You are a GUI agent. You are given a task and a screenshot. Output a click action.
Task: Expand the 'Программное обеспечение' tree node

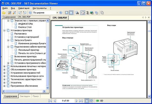pyautogui.click(x=4, y=86)
